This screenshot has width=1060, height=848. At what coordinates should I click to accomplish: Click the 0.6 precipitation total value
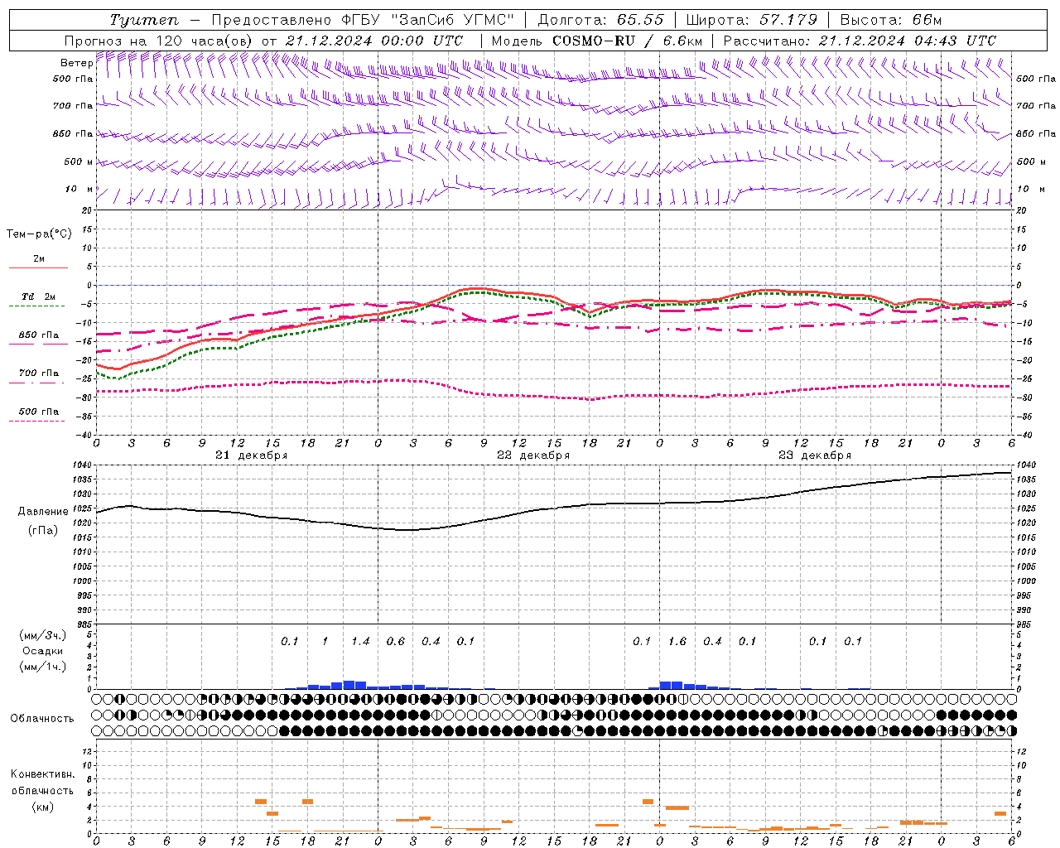(396, 642)
